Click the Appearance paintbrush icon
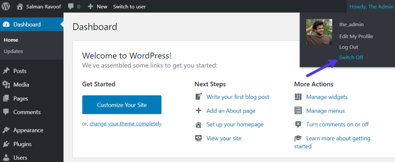395x162 pixels. click(x=6, y=130)
